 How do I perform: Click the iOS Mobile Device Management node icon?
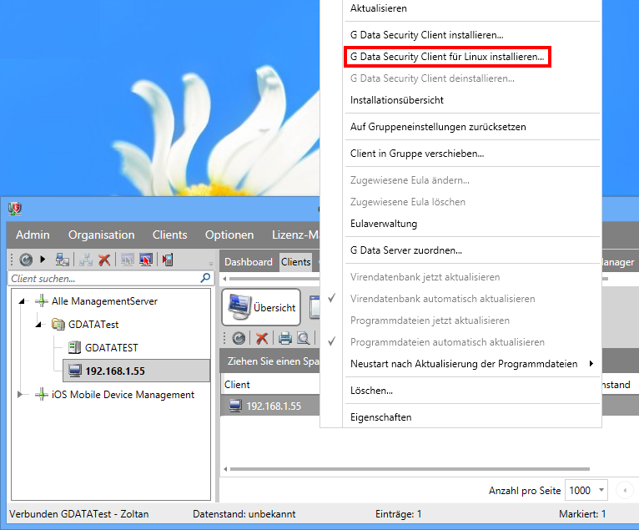click(42, 395)
